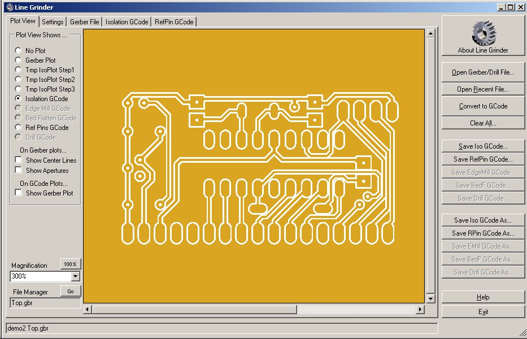Click the Top.gbr file name field
527x339 pixels.
click(x=45, y=303)
